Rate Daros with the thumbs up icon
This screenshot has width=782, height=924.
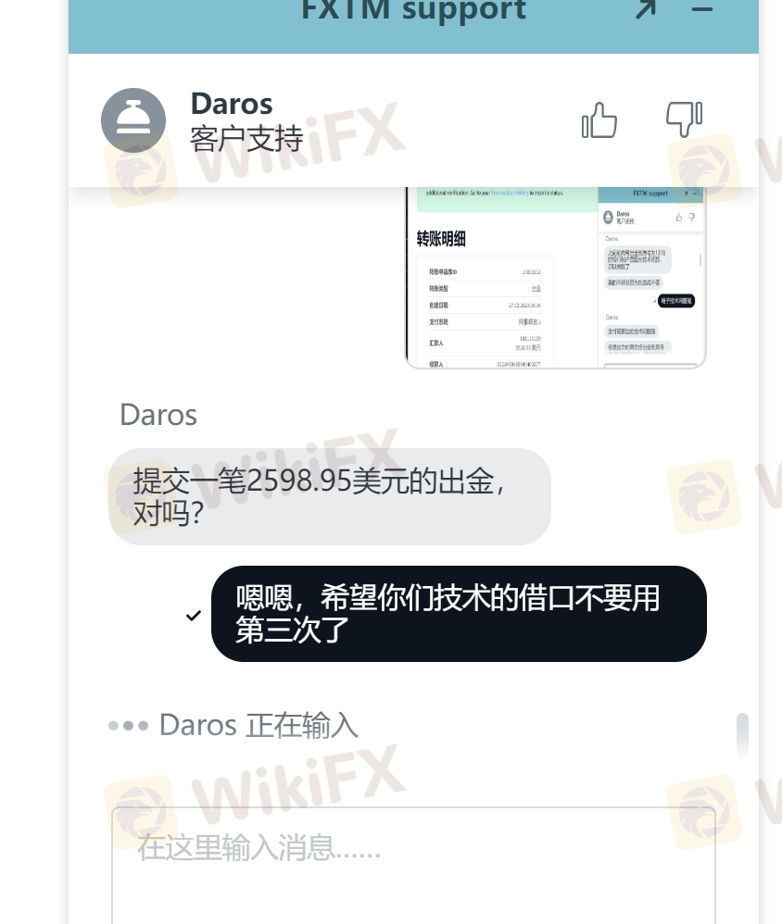pyautogui.click(x=599, y=120)
